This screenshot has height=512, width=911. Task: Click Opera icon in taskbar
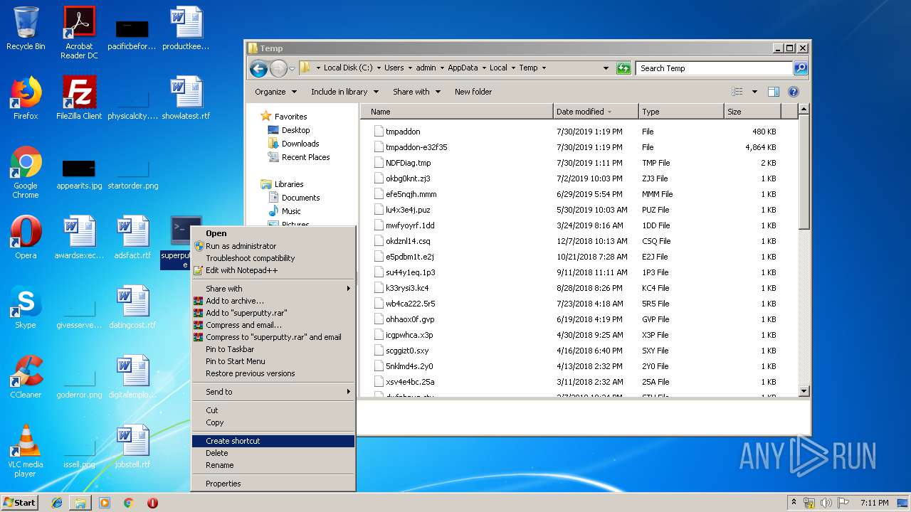tap(152, 503)
